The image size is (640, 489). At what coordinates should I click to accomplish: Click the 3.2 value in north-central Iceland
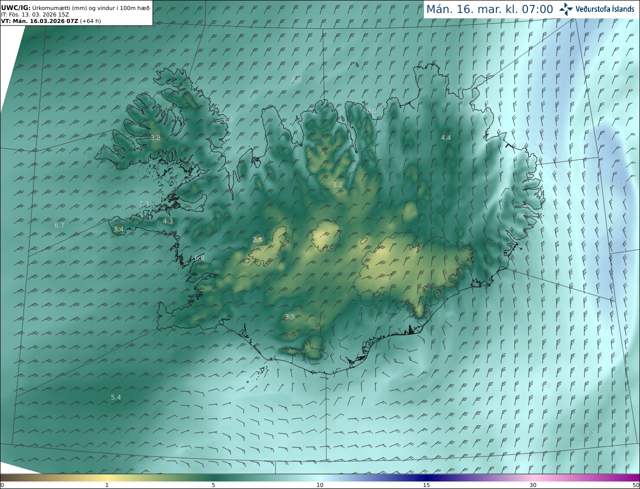[337, 184]
